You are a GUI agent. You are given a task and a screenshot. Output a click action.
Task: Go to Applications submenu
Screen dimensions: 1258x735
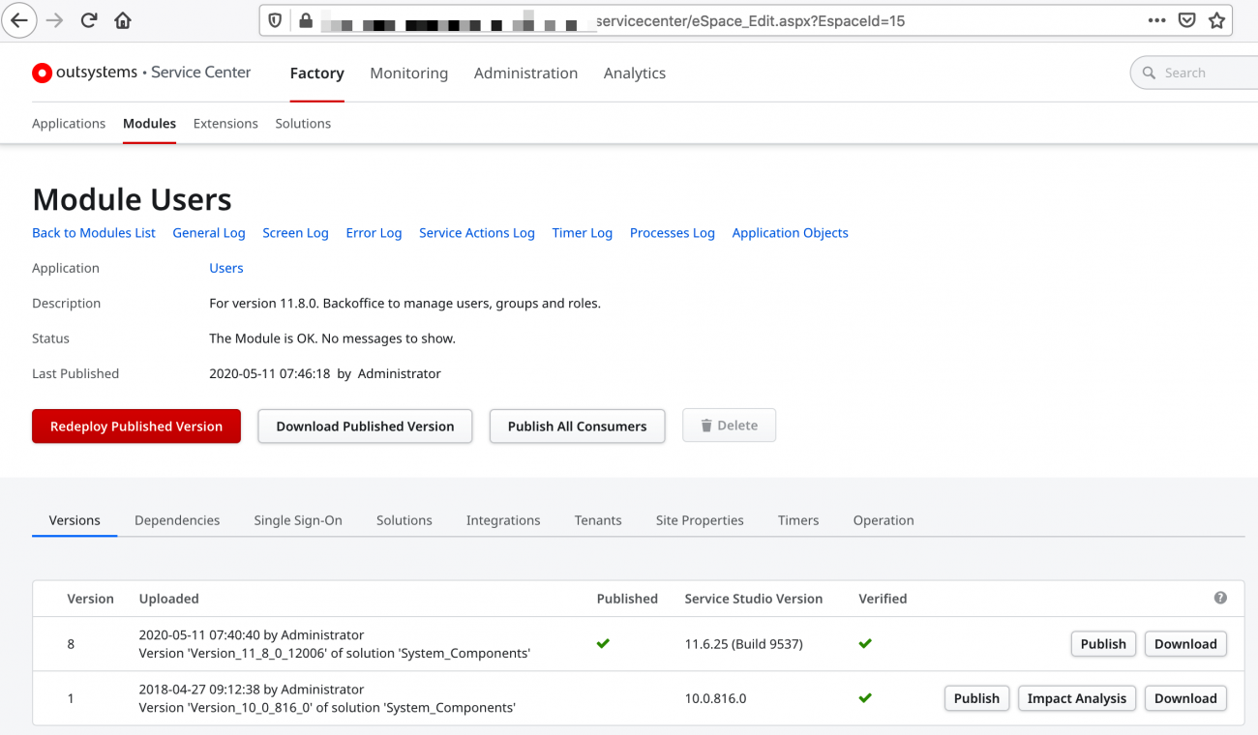tap(69, 124)
